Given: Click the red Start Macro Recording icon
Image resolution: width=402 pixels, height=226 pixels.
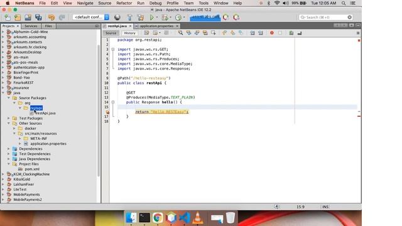Looking at the screenshot, I should pyautogui.click(x=272, y=33).
